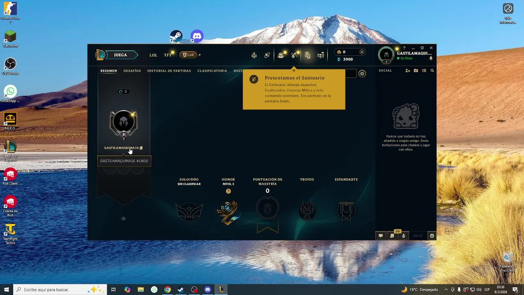Open the client settings gear icon
Viewport: 524px width, 295px height.
[x=422, y=48]
